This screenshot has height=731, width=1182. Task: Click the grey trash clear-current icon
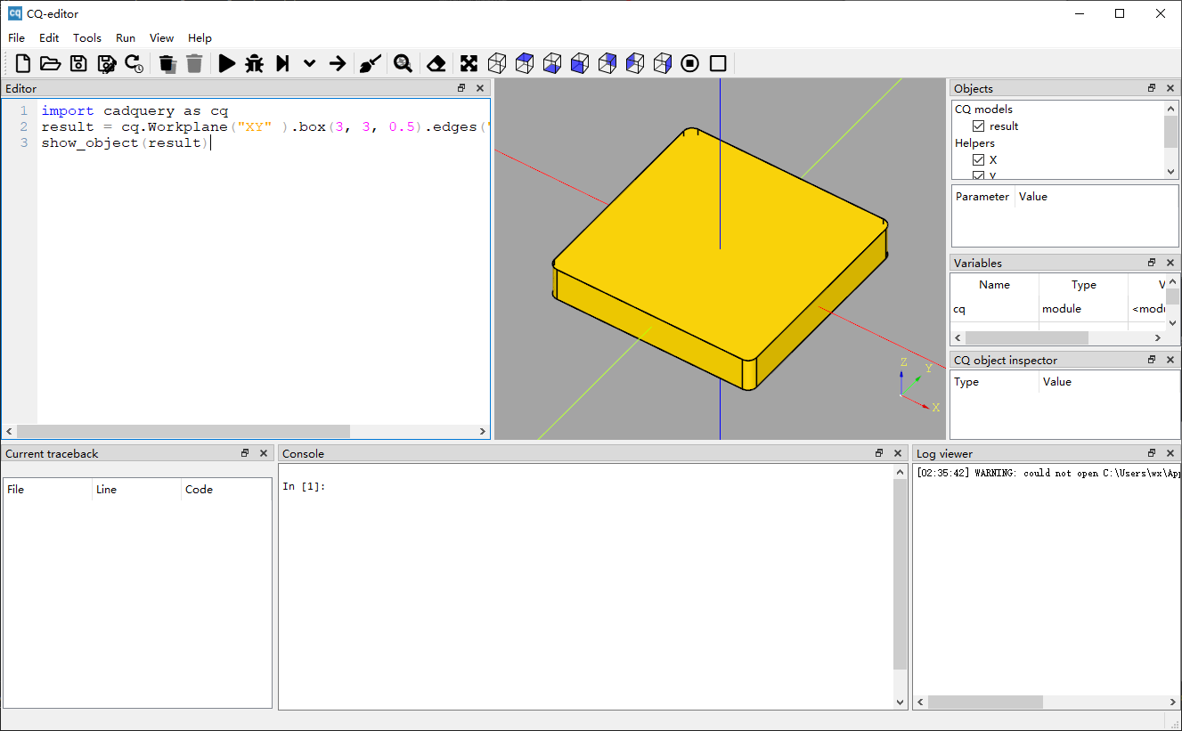(194, 63)
